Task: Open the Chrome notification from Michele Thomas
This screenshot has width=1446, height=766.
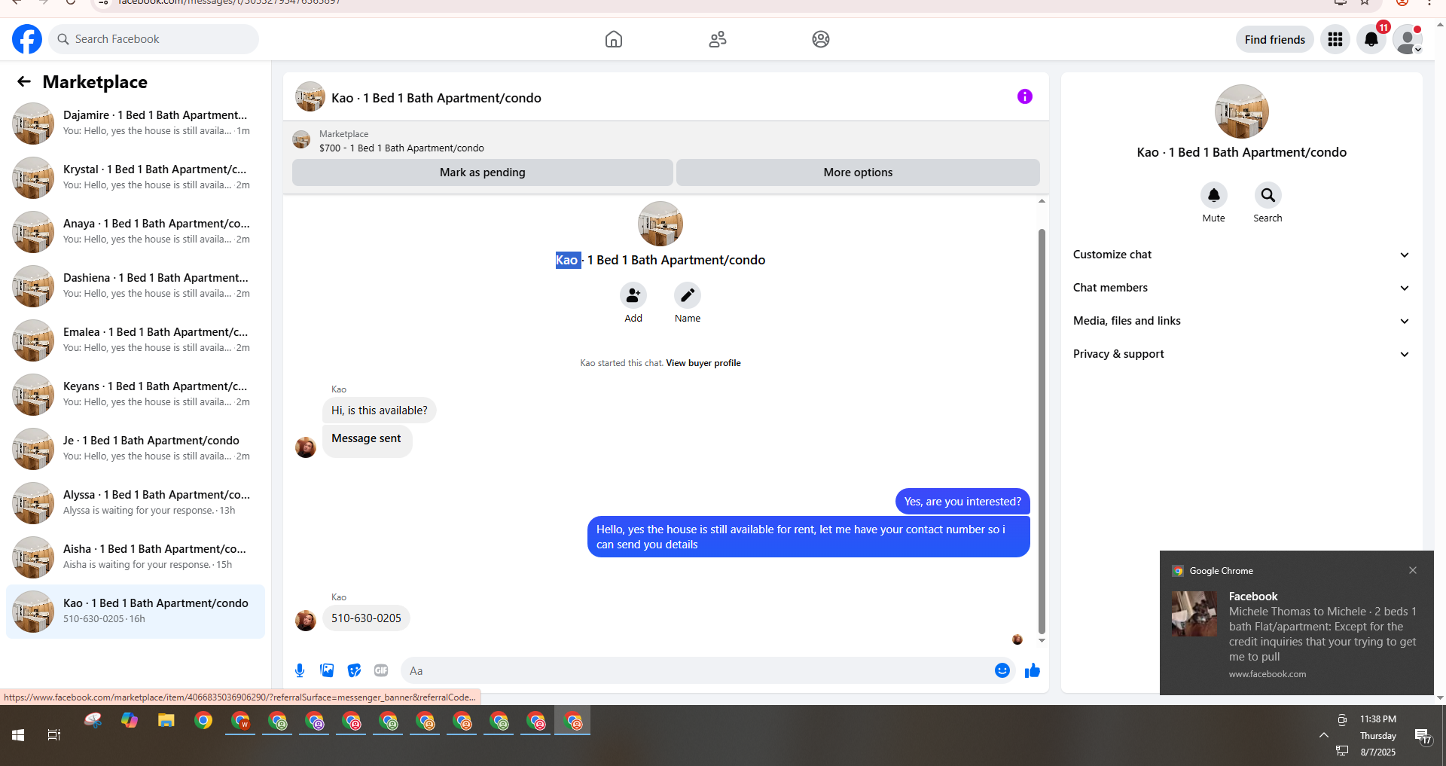Action: coord(1296,623)
